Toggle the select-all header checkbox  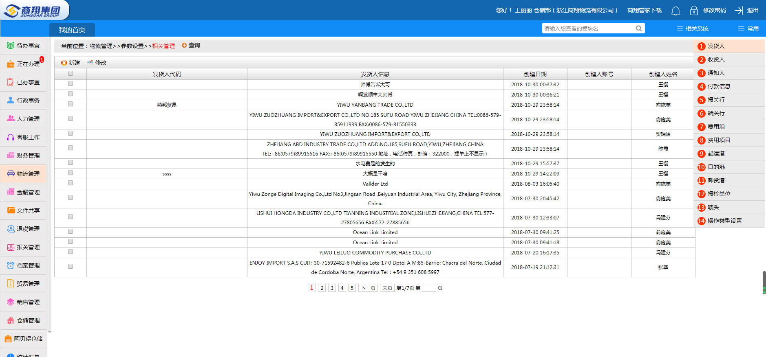point(71,73)
